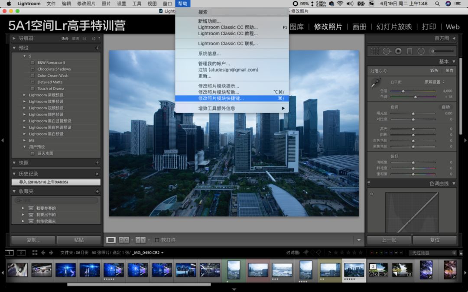This screenshot has height=292, width=468.
Task: Select the Adjustment Brush tool
Action: 442,51
